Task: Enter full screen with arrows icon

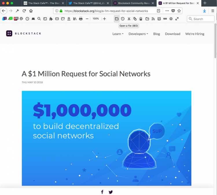Action: pyautogui.click(x=177, y=19)
